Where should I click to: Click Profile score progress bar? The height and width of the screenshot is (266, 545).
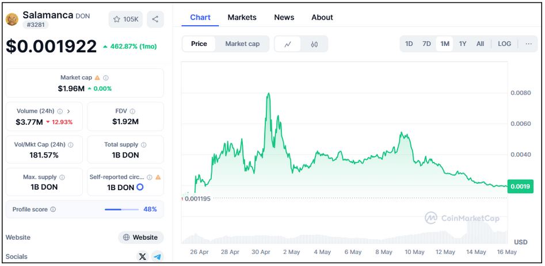[121, 210]
